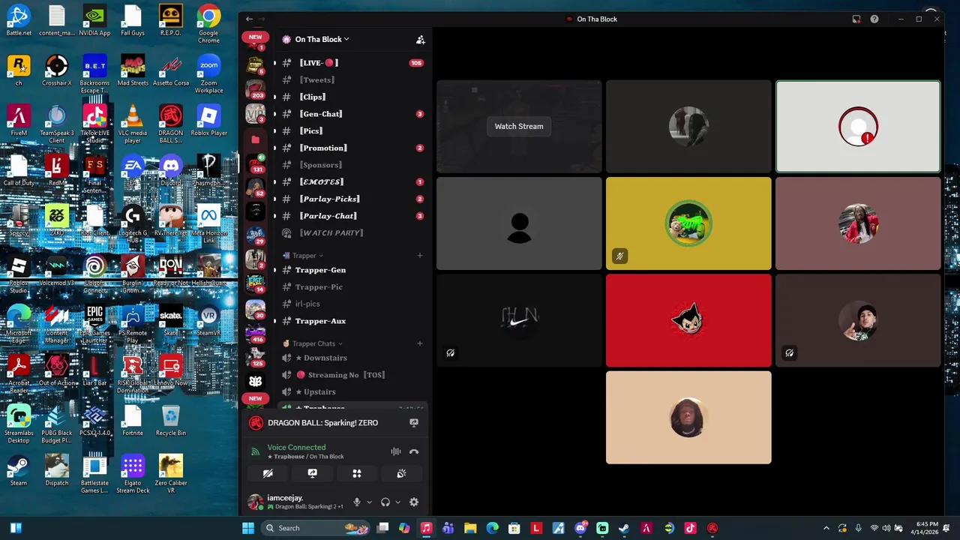
Task: Stream DRAGON BALL: Sparking! ZERO game
Action: (413, 423)
